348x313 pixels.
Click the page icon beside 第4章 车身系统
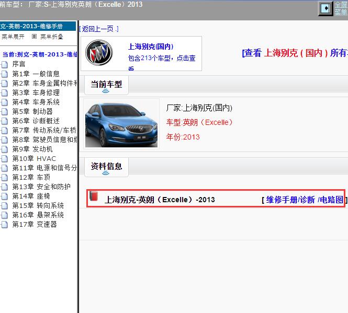pyautogui.click(x=5, y=102)
